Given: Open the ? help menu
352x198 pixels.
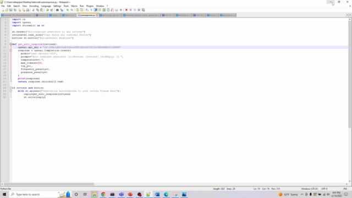Looking at the screenshot, I should (107, 6).
